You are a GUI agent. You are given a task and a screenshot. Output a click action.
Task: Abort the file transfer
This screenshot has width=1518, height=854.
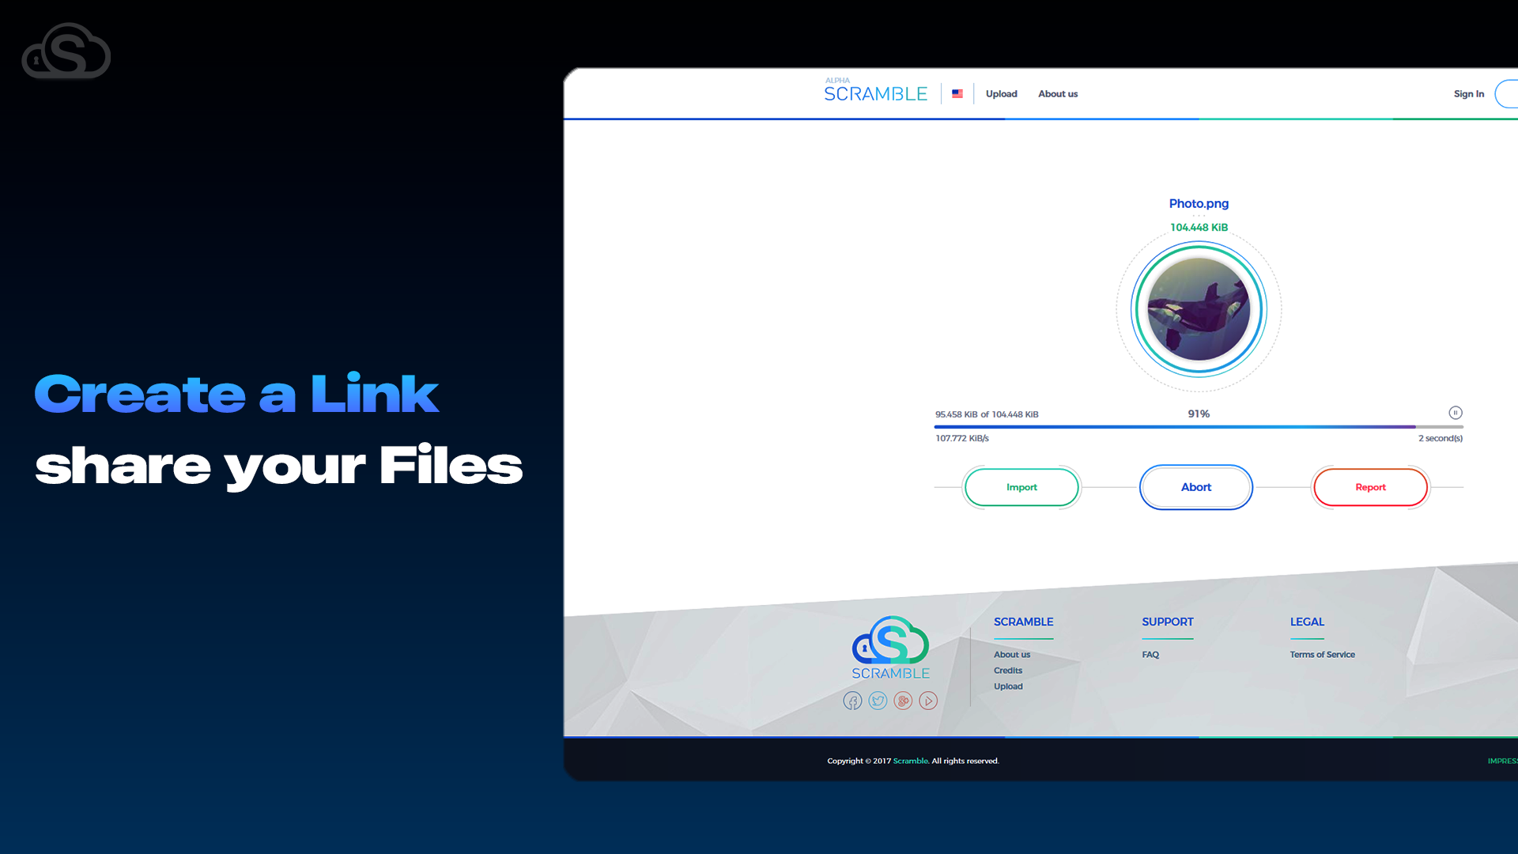tap(1196, 487)
